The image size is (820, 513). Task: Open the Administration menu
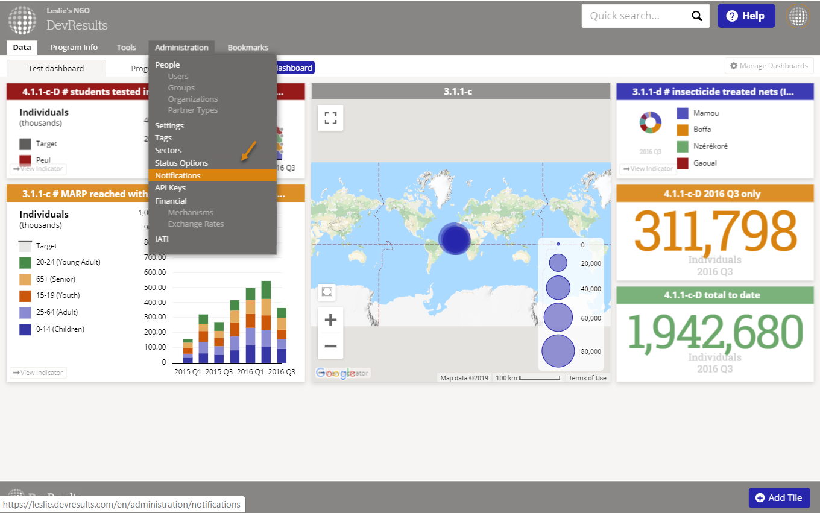point(181,48)
